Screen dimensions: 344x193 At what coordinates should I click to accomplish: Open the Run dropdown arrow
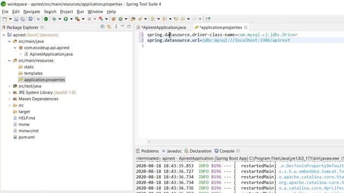(71, 19)
